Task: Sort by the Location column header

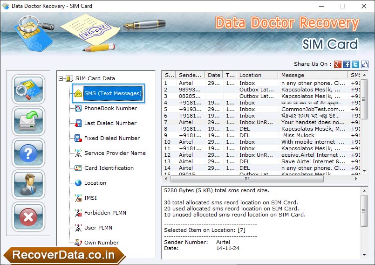Action: coord(257,75)
